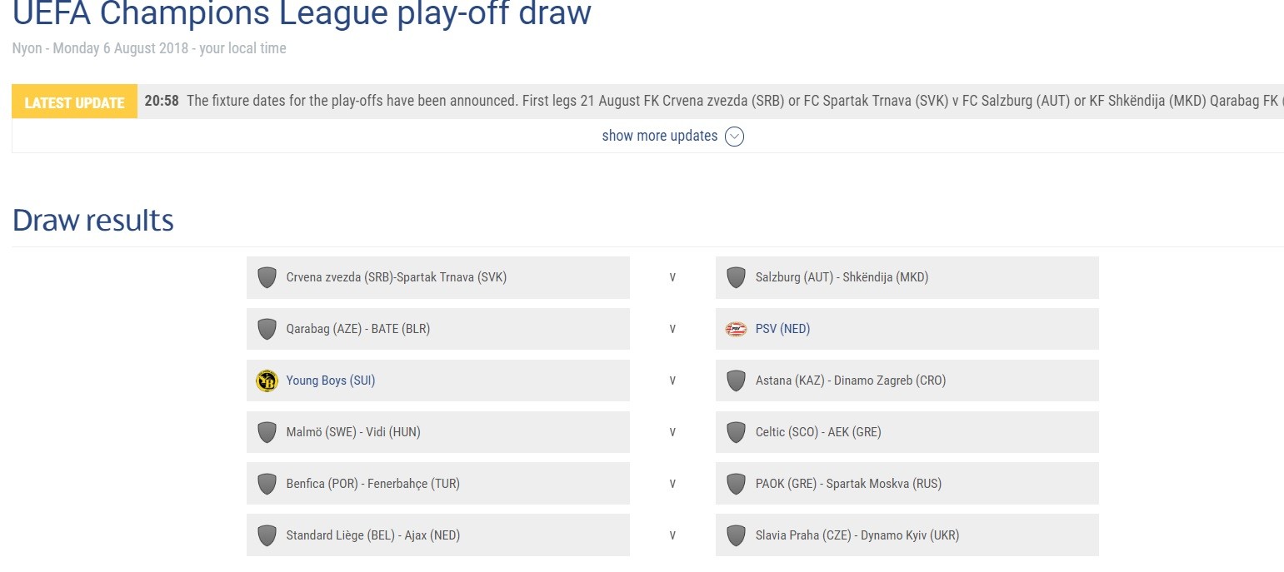Click the shield icon beside Celtic - AEK
Screen dimensions: 1284x572
point(736,432)
